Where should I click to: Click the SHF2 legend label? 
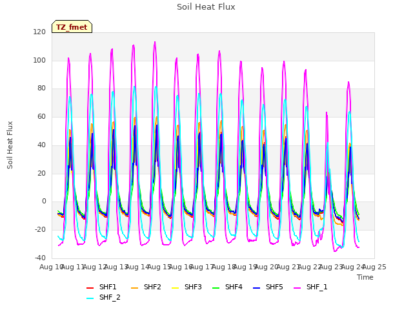[x=152, y=287]
